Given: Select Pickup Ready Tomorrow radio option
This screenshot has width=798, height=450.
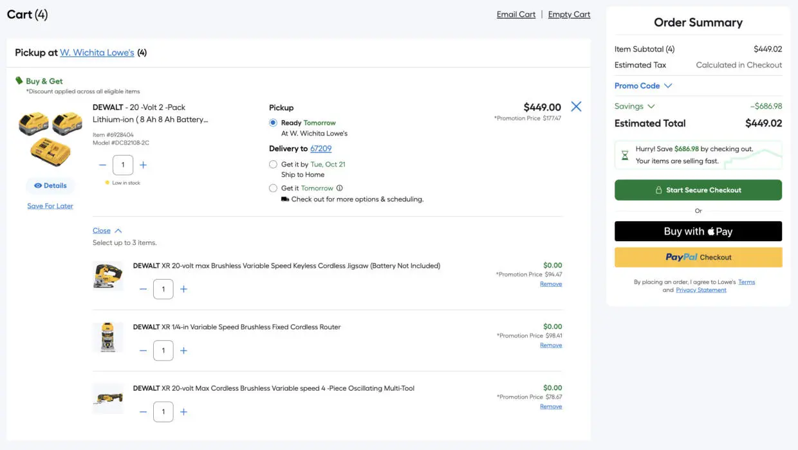Looking at the screenshot, I should [x=274, y=123].
